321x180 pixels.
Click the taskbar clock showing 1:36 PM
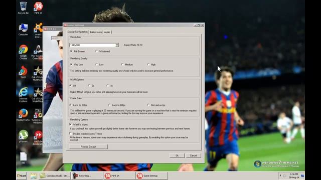coord(294,175)
